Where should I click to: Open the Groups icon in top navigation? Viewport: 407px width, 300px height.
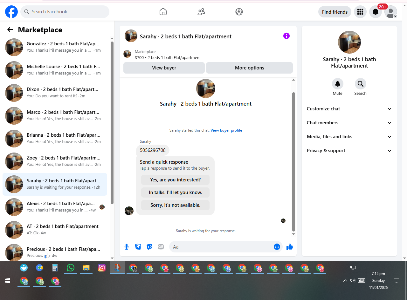239,12
